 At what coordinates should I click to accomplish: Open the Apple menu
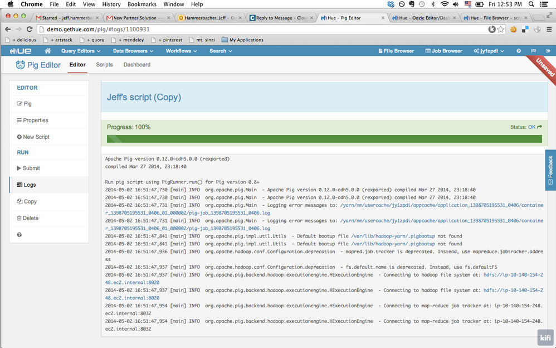(10, 4)
